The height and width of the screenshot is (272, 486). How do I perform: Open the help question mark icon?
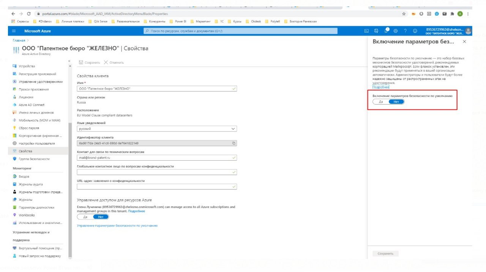click(x=405, y=31)
